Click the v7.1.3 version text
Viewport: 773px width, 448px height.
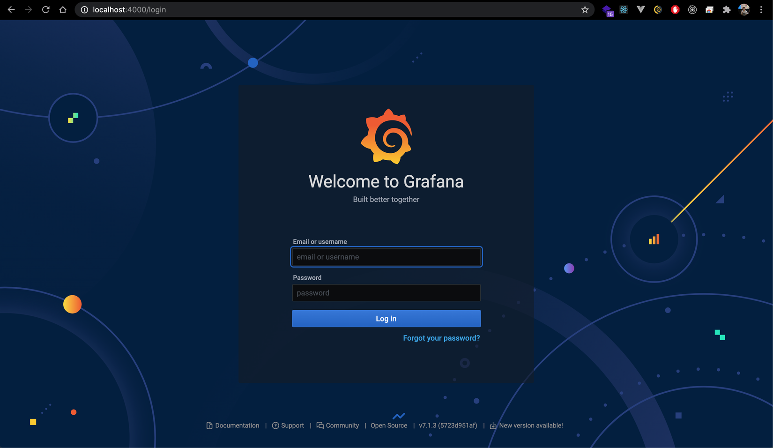click(x=448, y=426)
